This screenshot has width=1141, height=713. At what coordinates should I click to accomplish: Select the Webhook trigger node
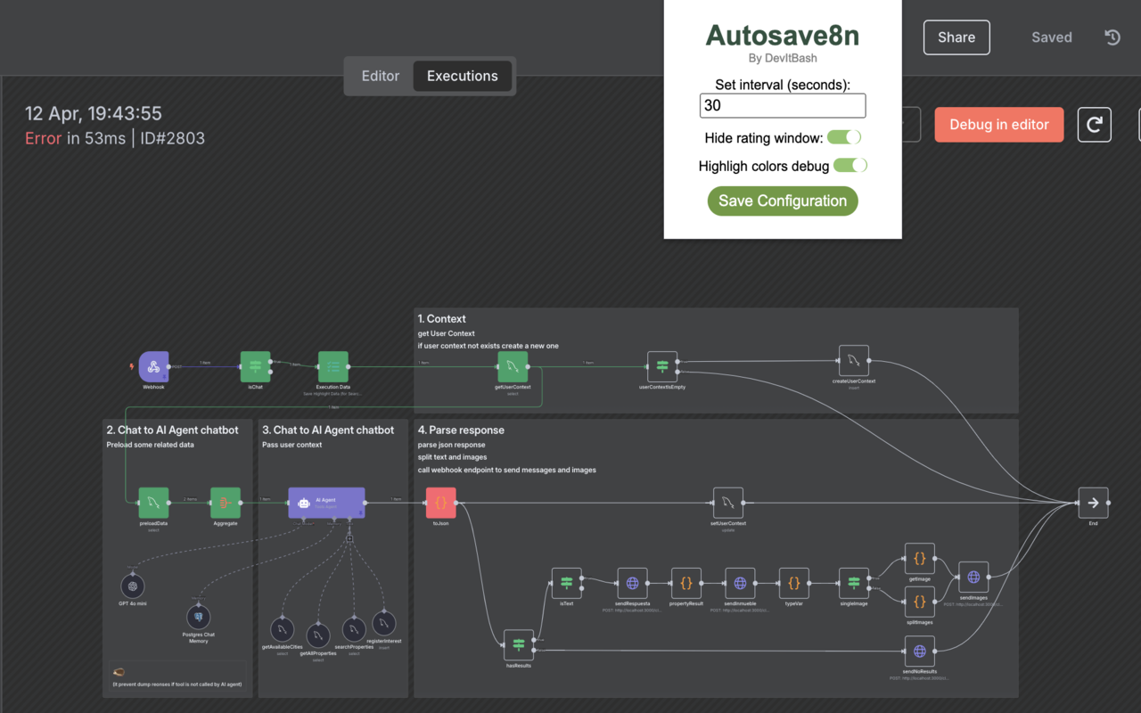click(x=152, y=368)
